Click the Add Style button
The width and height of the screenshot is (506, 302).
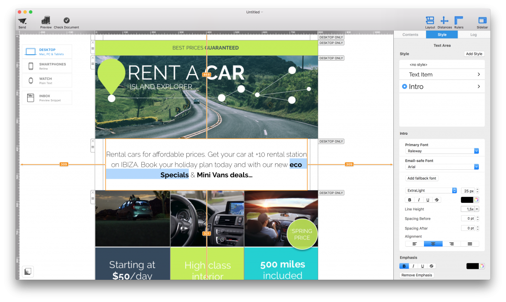pyautogui.click(x=474, y=54)
